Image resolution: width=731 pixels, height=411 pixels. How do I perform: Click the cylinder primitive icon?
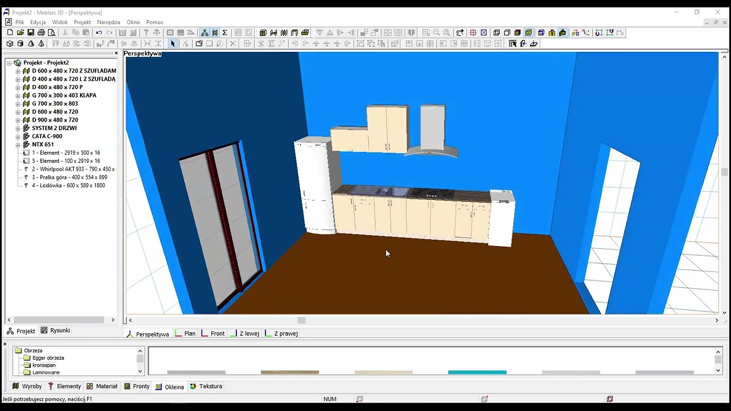[20, 43]
